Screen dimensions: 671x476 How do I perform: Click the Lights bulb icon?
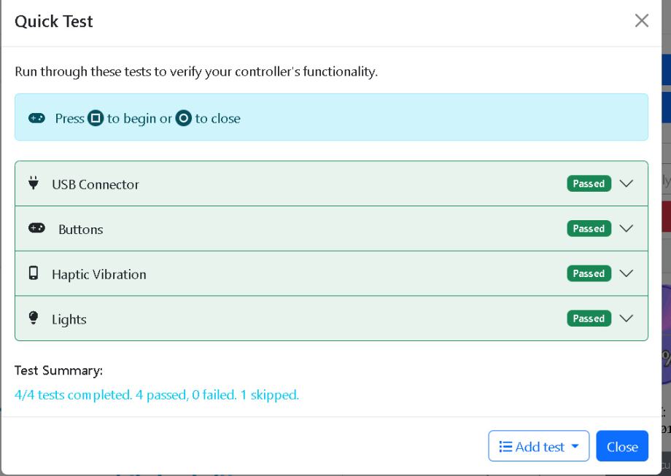pyautogui.click(x=34, y=319)
